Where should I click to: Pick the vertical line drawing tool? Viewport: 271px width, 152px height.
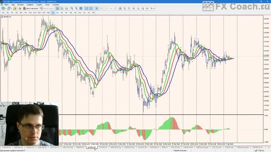click(x=106, y=8)
